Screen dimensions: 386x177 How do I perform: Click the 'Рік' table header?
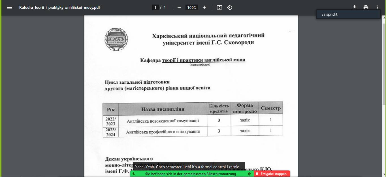[111, 109]
